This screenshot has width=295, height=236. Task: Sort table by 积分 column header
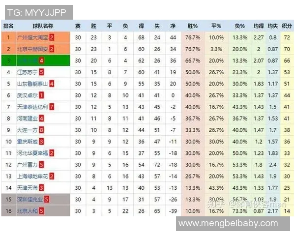287,26
